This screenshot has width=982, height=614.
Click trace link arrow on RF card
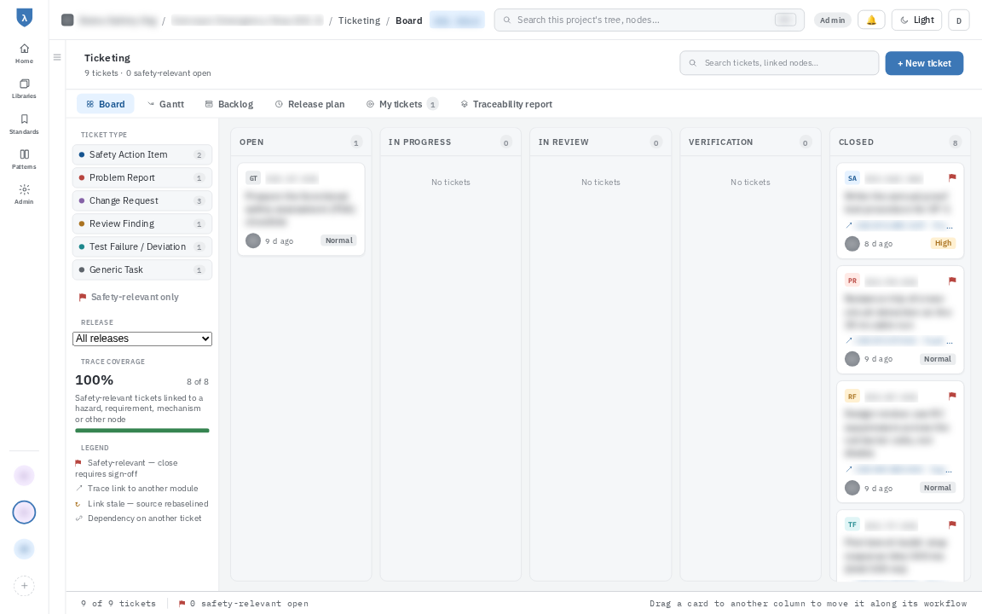(x=849, y=469)
